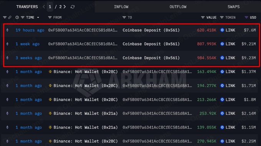Select LINK token label on the $1.15M row
The width and height of the screenshot is (261, 146).
(x=230, y=127)
